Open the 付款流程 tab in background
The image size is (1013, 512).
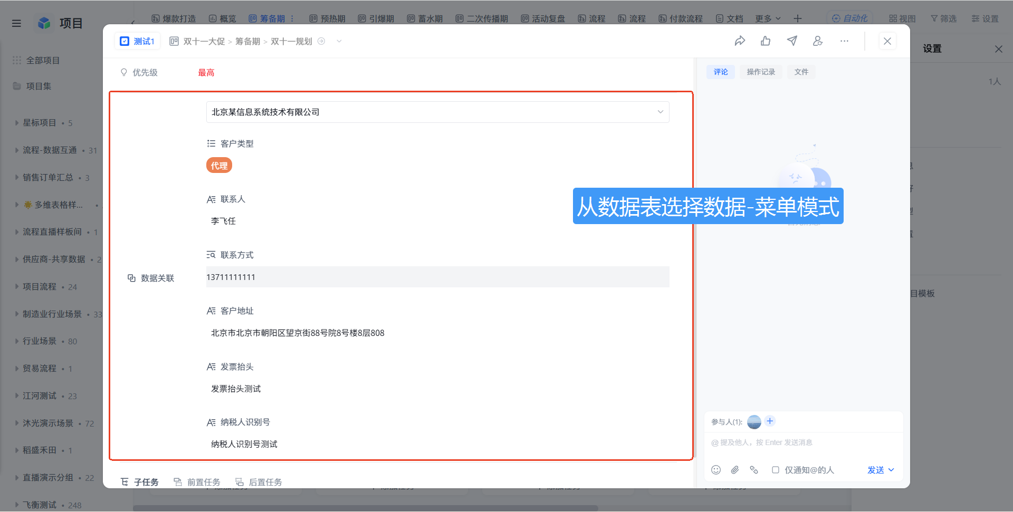(681, 18)
